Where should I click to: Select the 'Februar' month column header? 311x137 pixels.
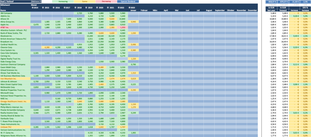click(x=144, y=10)
